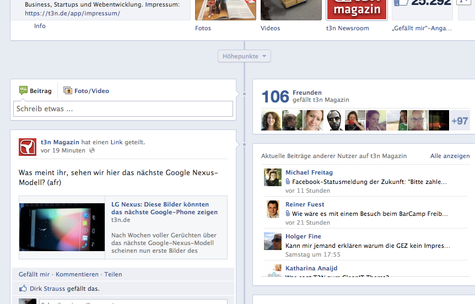Open the Freunden link
This screenshot has width=475, height=304.
(307, 93)
